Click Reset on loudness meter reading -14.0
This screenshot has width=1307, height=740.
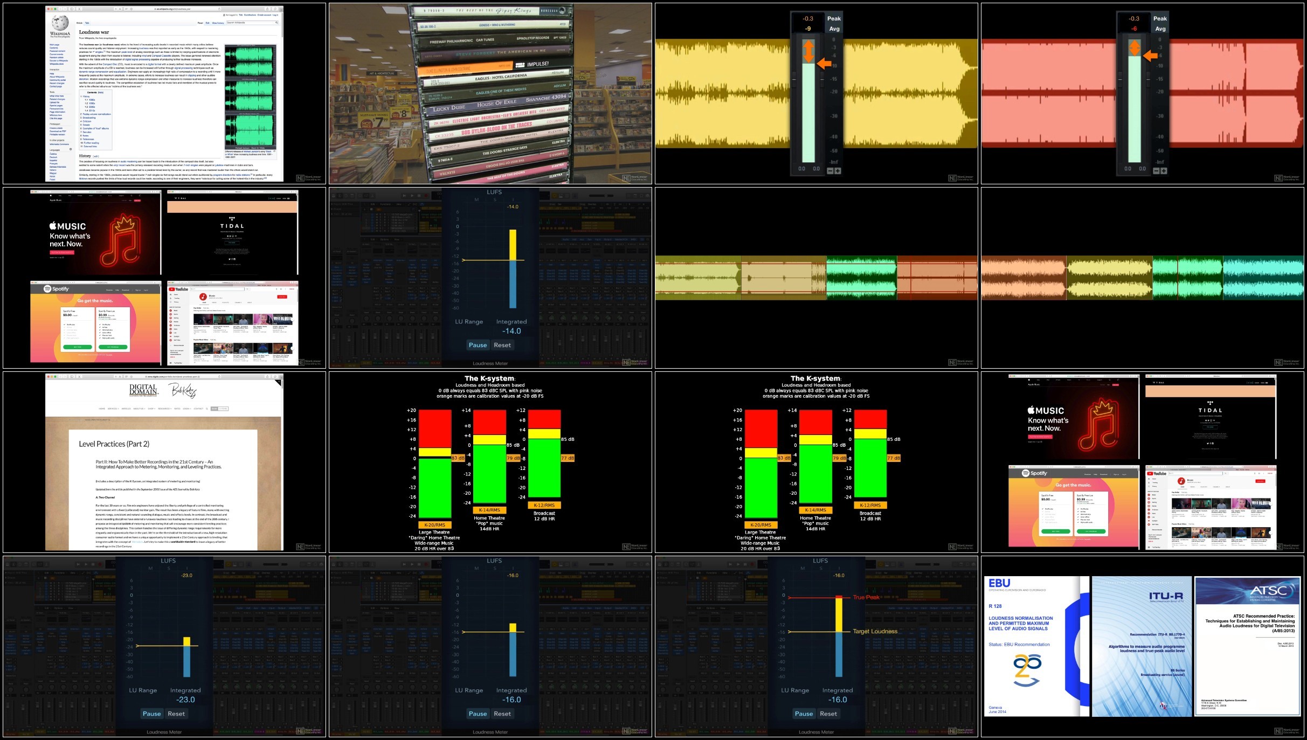point(502,345)
